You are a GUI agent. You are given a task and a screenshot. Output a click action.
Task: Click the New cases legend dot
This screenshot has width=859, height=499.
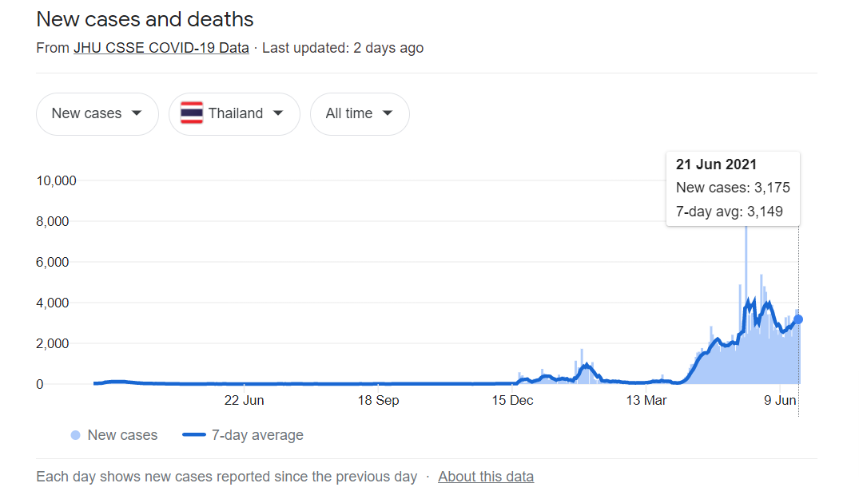[x=76, y=435]
